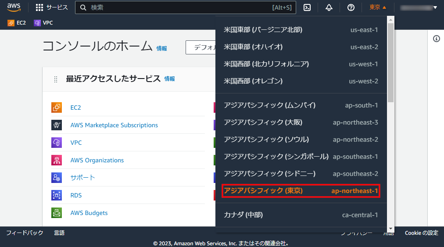Click EC2 service icon in recent list
The image size is (444, 247).
[57, 107]
